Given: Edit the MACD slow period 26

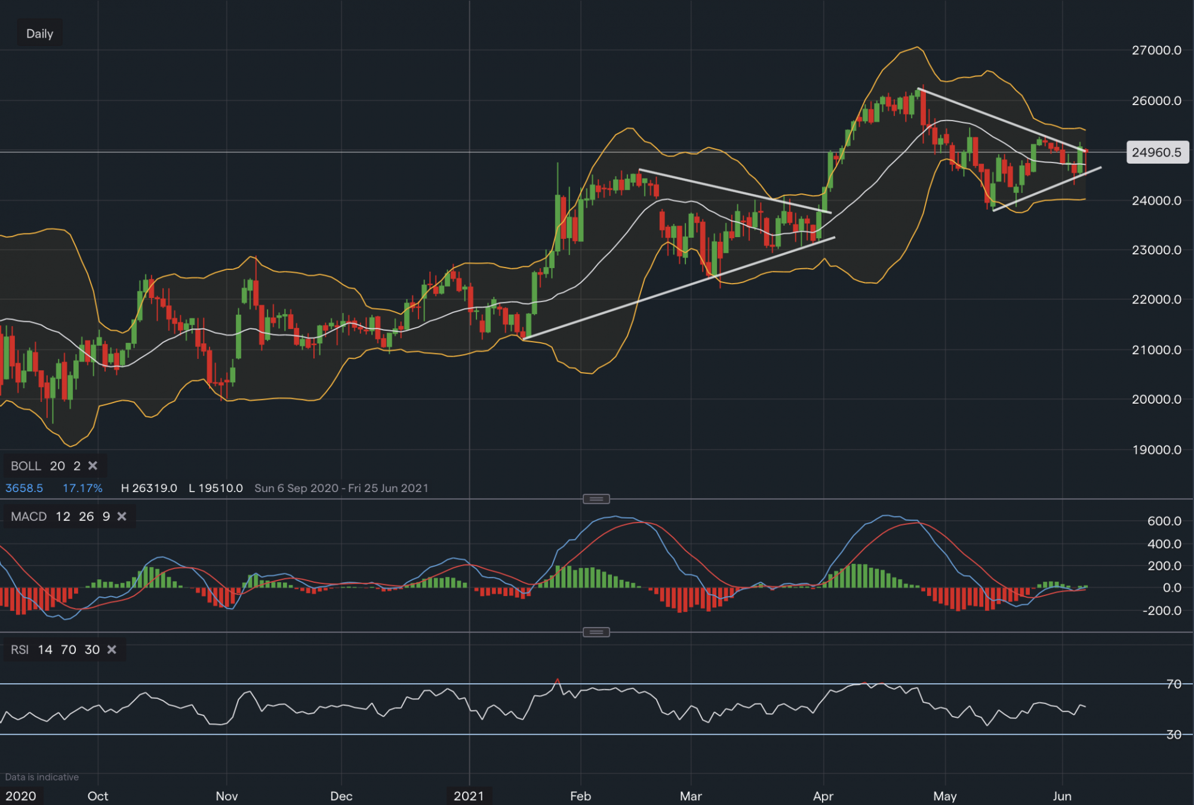Looking at the screenshot, I should point(87,517).
